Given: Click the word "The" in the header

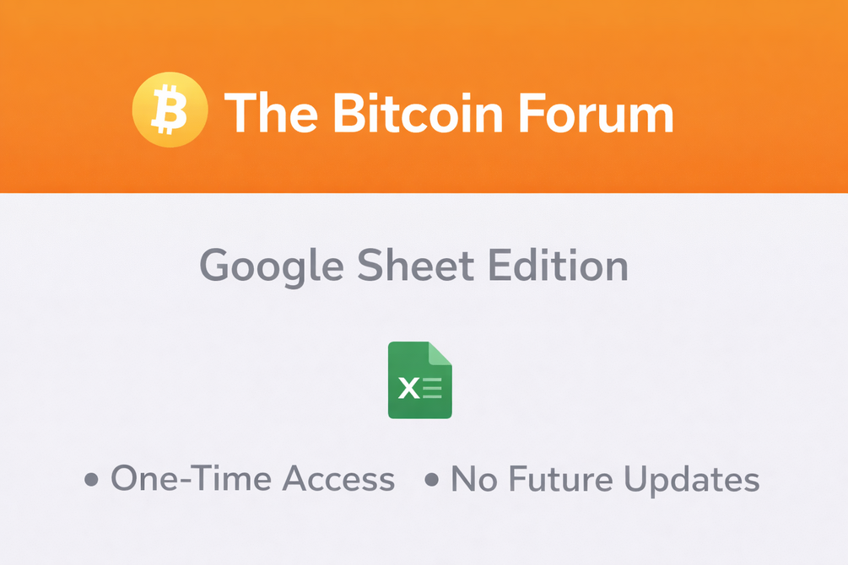Looking at the screenshot, I should (267, 112).
